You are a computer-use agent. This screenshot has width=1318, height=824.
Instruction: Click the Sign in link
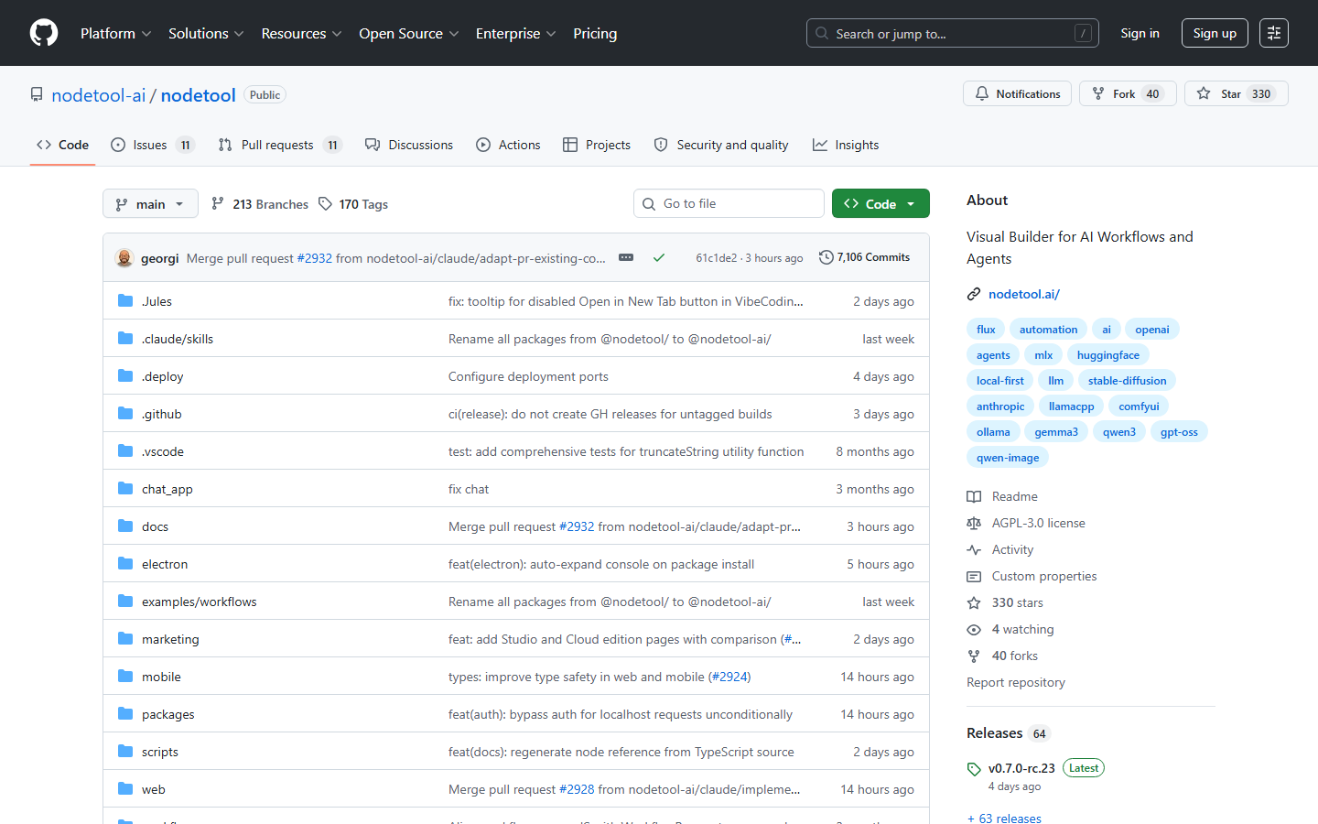[1140, 33]
